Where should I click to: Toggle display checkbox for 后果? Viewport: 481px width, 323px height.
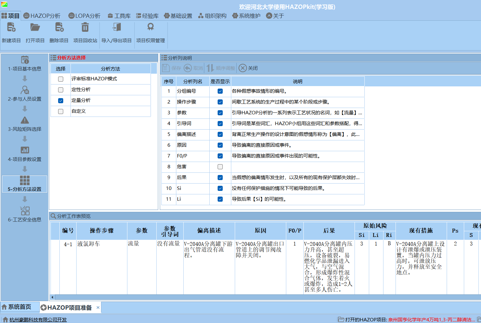220,178
